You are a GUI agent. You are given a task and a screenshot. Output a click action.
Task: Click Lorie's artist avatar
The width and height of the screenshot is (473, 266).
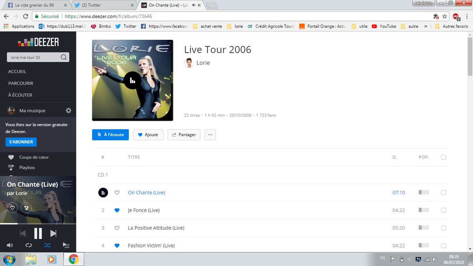(189, 63)
